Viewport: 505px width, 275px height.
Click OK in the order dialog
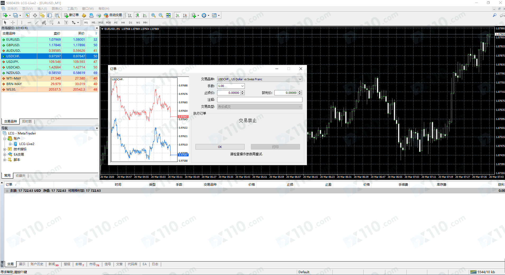tap(220, 147)
